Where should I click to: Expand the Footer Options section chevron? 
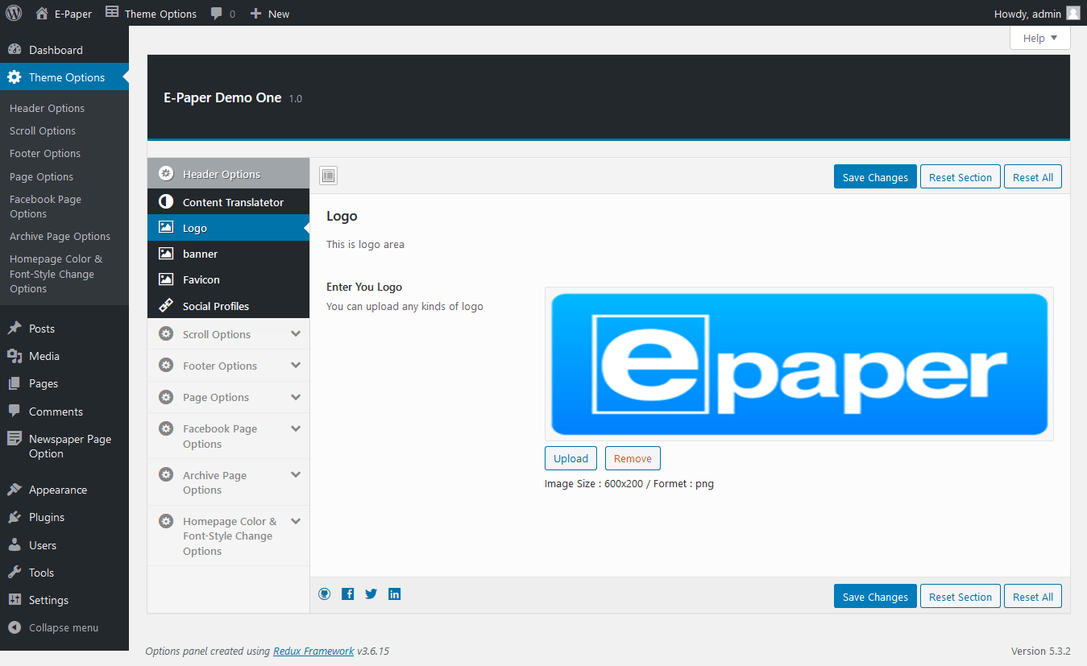pos(296,365)
